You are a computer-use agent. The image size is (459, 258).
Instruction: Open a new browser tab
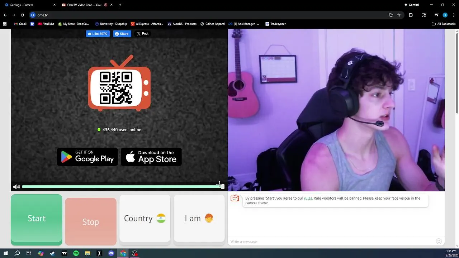point(120,5)
